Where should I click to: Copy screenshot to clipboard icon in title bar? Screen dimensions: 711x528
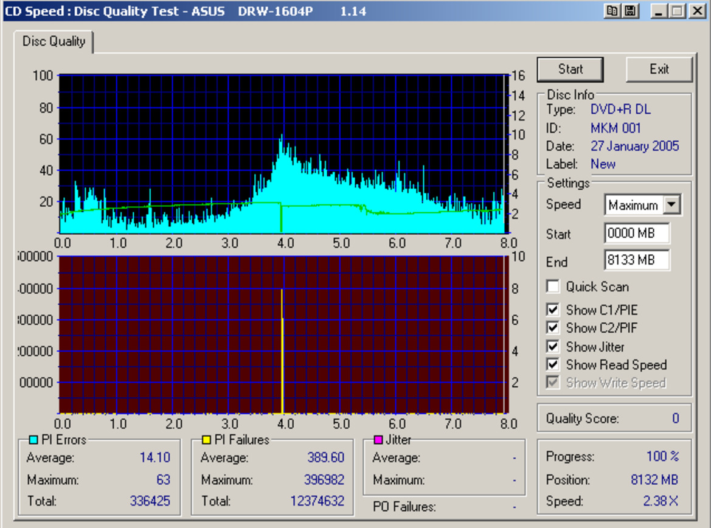612,11
